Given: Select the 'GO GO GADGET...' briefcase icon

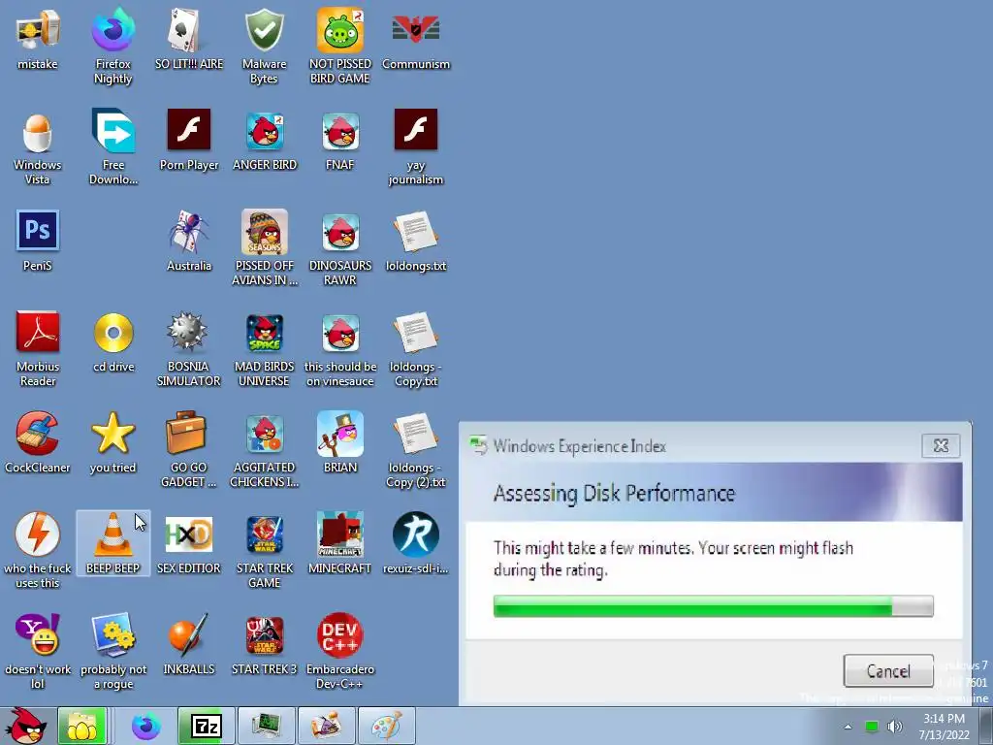Looking at the screenshot, I should click(189, 448).
